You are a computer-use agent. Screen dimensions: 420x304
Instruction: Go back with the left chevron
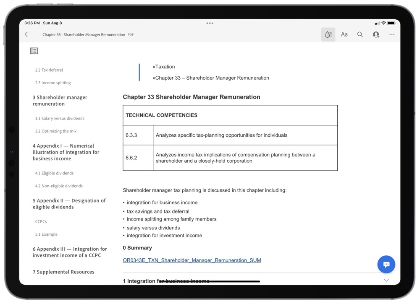pos(26,34)
